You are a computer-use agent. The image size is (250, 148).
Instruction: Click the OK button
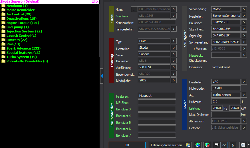tap(127, 145)
